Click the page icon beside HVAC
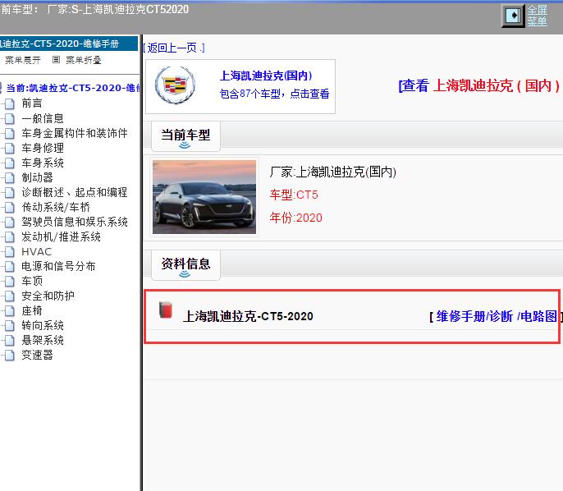Image resolution: width=563 pixels, height=491 pixels. click(x=10, y=252)
